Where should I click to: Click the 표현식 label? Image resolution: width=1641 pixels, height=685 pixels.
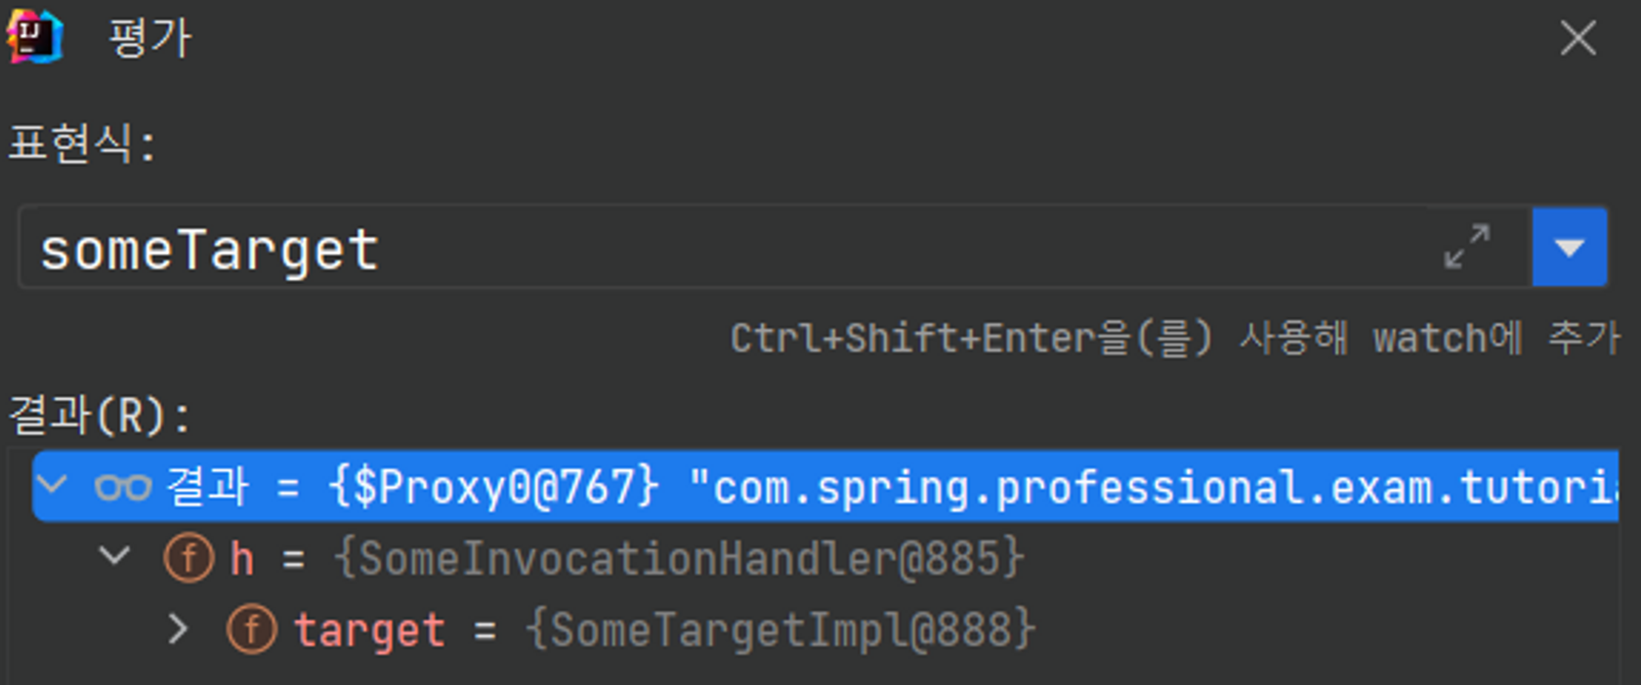(81, 144)
